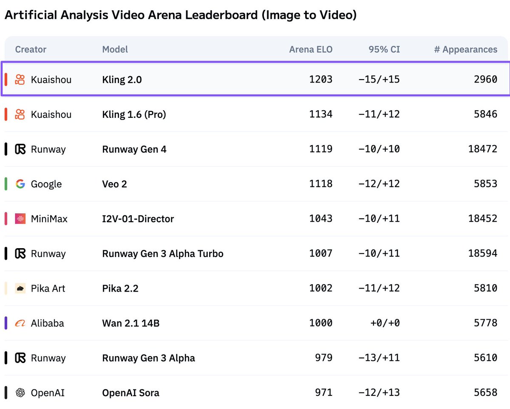
Task: Click the 95% CI column header
Action: (x=384, y=49)
